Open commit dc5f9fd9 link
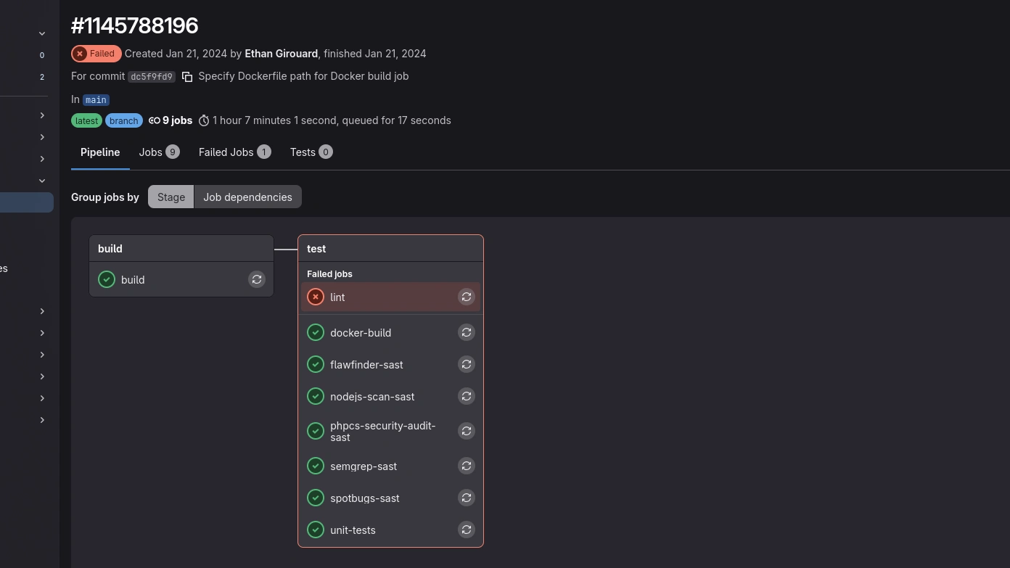This screenshot has width=1010, height=568. pyautogui.click(x=152, y=77)
